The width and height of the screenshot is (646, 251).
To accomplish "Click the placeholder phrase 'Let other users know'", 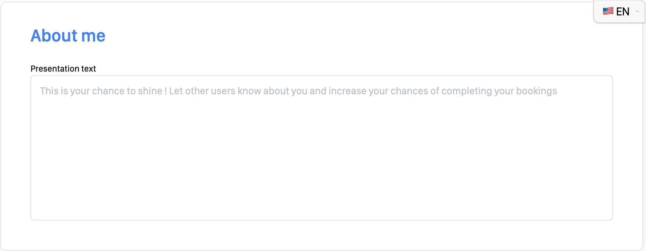I will coord(215,91).
